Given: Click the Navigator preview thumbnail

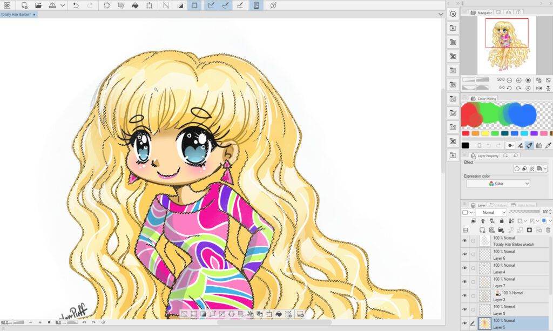Looking at the screenshot, I should point(506,45).
